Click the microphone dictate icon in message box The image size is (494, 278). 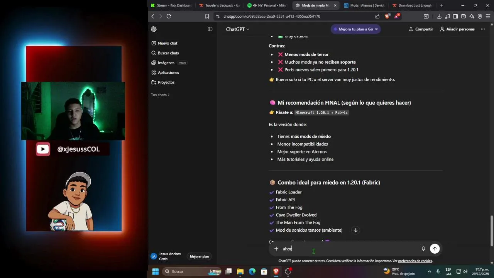[423, 249]
